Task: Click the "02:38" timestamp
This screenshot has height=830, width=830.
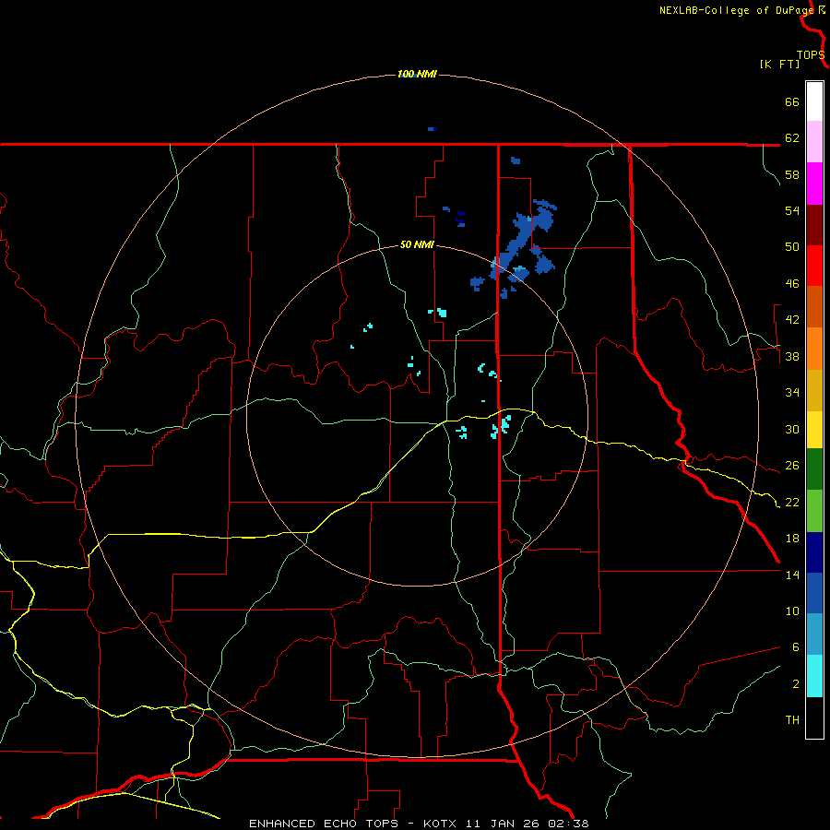Action: [570, 824]
